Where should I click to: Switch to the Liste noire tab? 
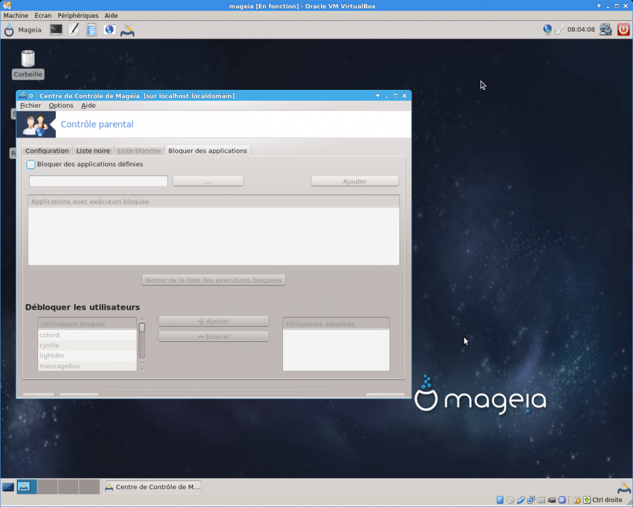93,151
